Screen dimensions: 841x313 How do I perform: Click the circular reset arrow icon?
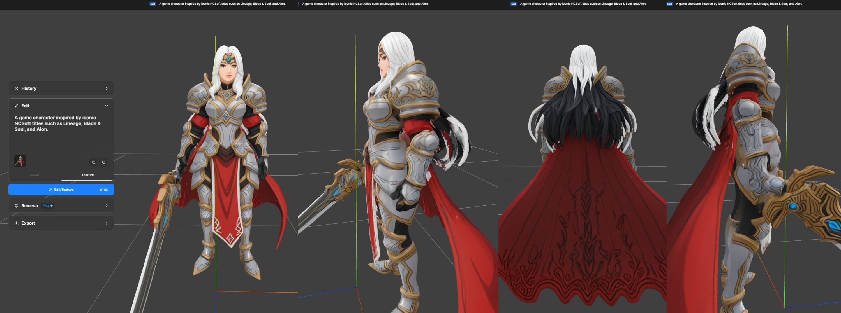(104, 162)
